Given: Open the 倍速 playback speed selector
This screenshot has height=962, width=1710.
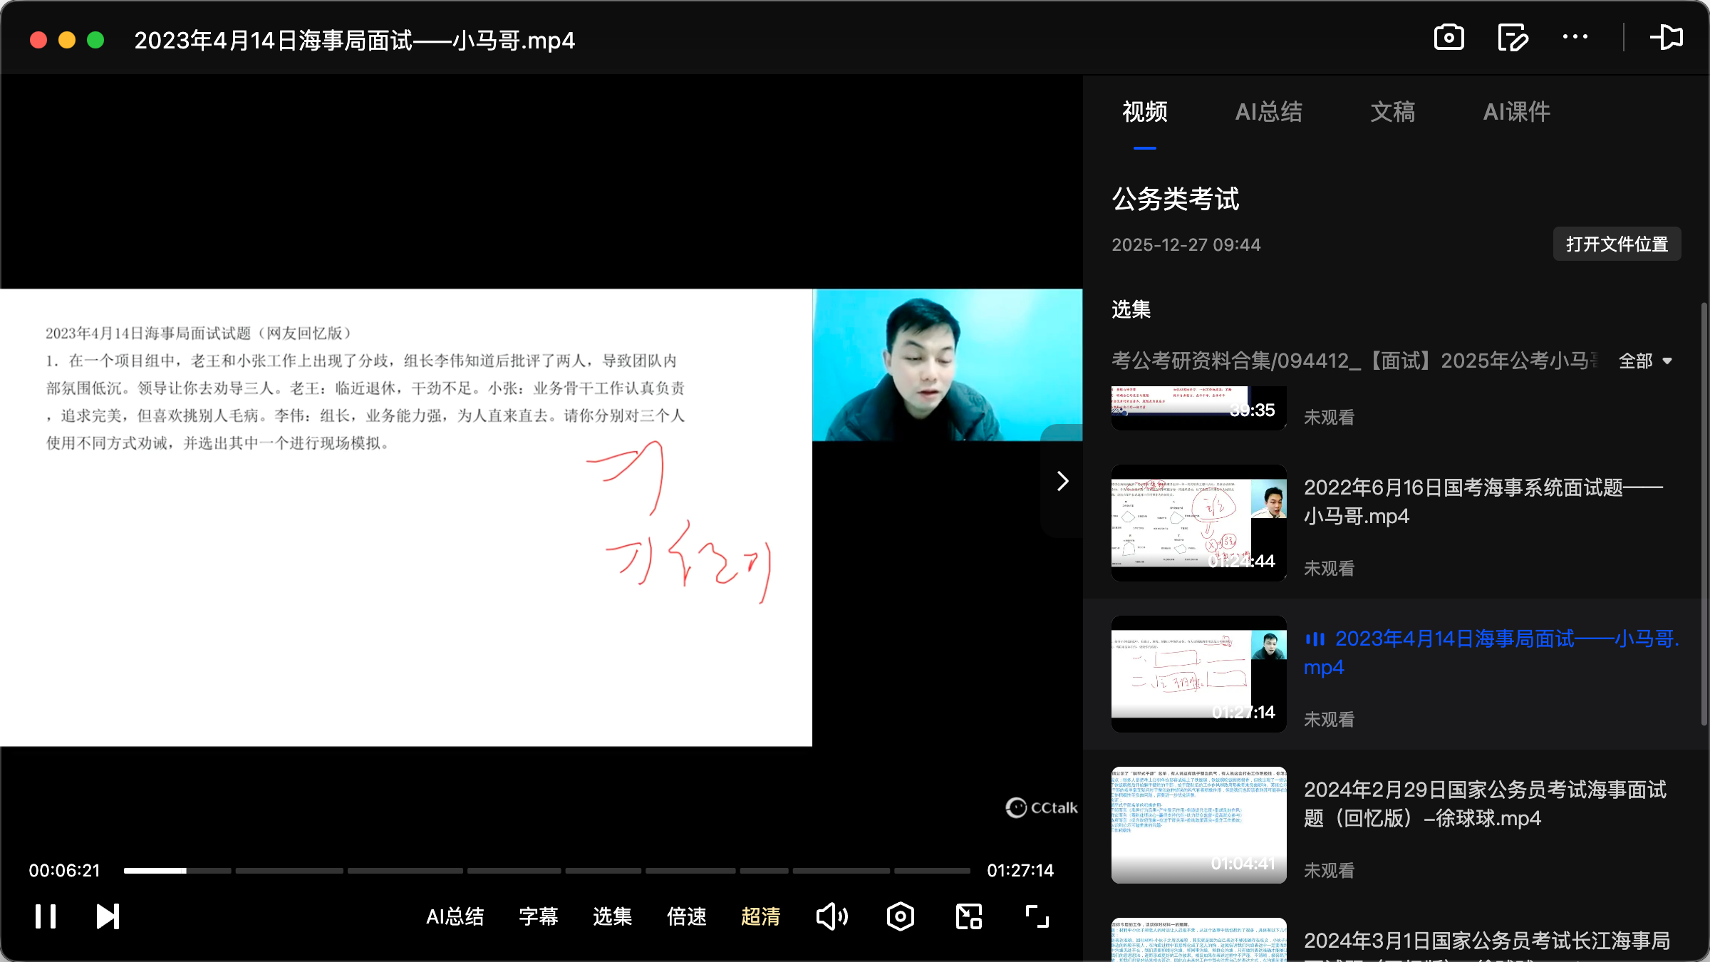Looking at the screenshot, I should click(x=686, y=917).
